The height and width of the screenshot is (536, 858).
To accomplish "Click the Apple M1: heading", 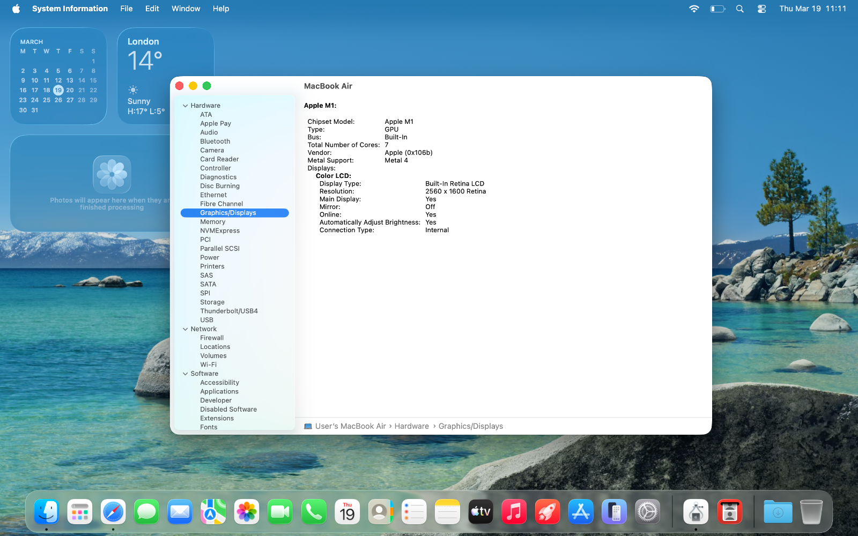I will [320, 106].
